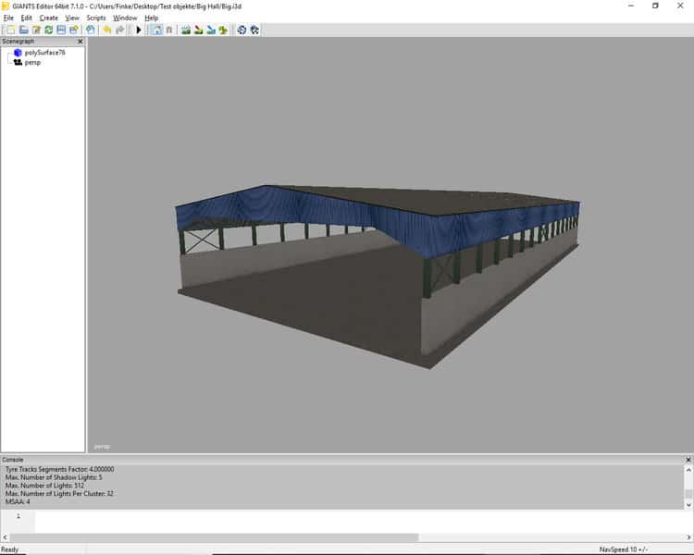Image resolution: width=694 pixels, height=555 pixels.
Task: Click the Redo arrow icon
Action: (119, 30)
